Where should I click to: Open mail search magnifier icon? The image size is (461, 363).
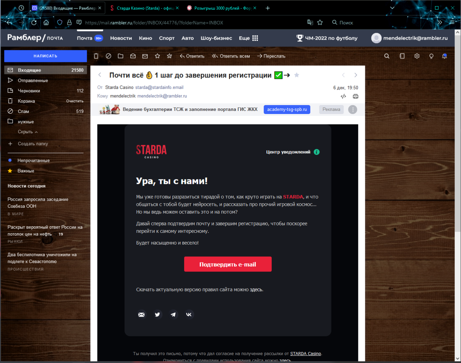387,56
